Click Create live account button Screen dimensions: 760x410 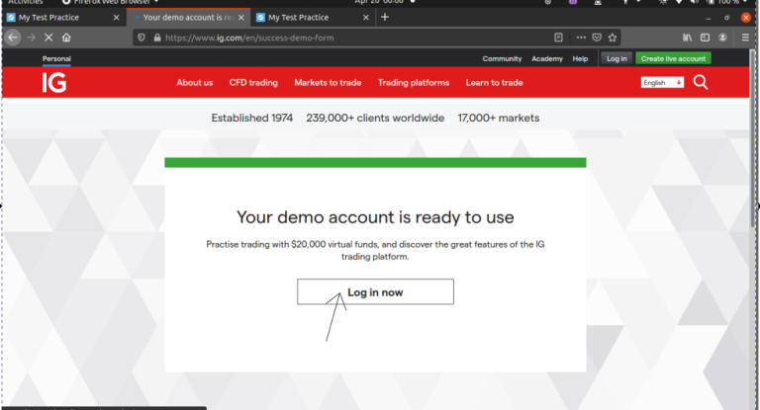click(x=673, y=58)
